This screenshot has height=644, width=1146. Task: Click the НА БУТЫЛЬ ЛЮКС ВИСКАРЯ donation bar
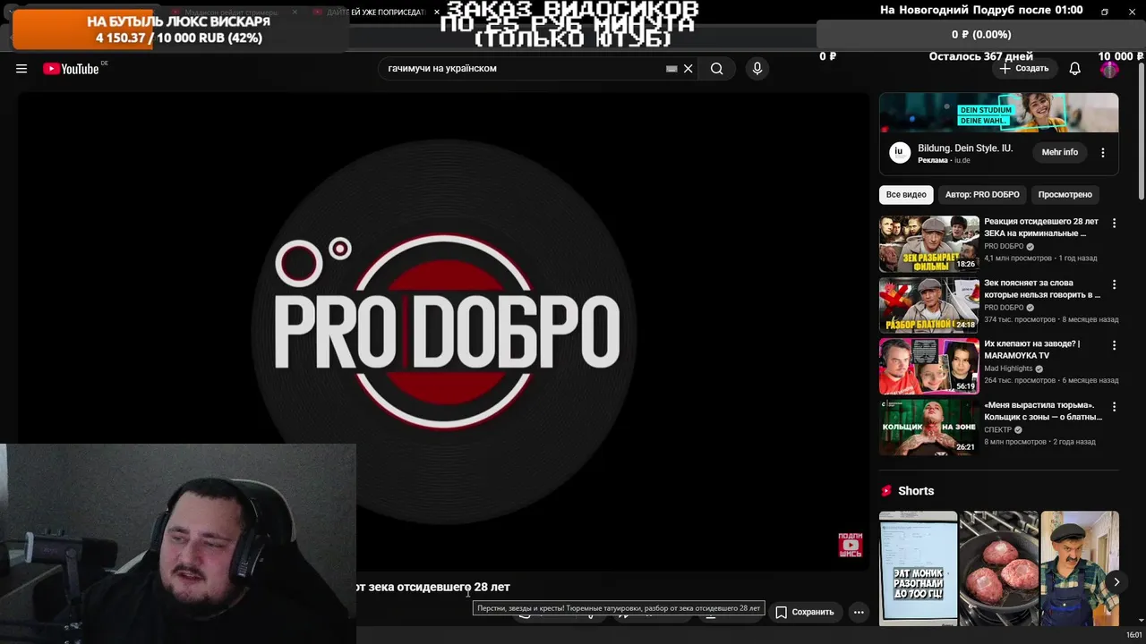click(179, 29)
